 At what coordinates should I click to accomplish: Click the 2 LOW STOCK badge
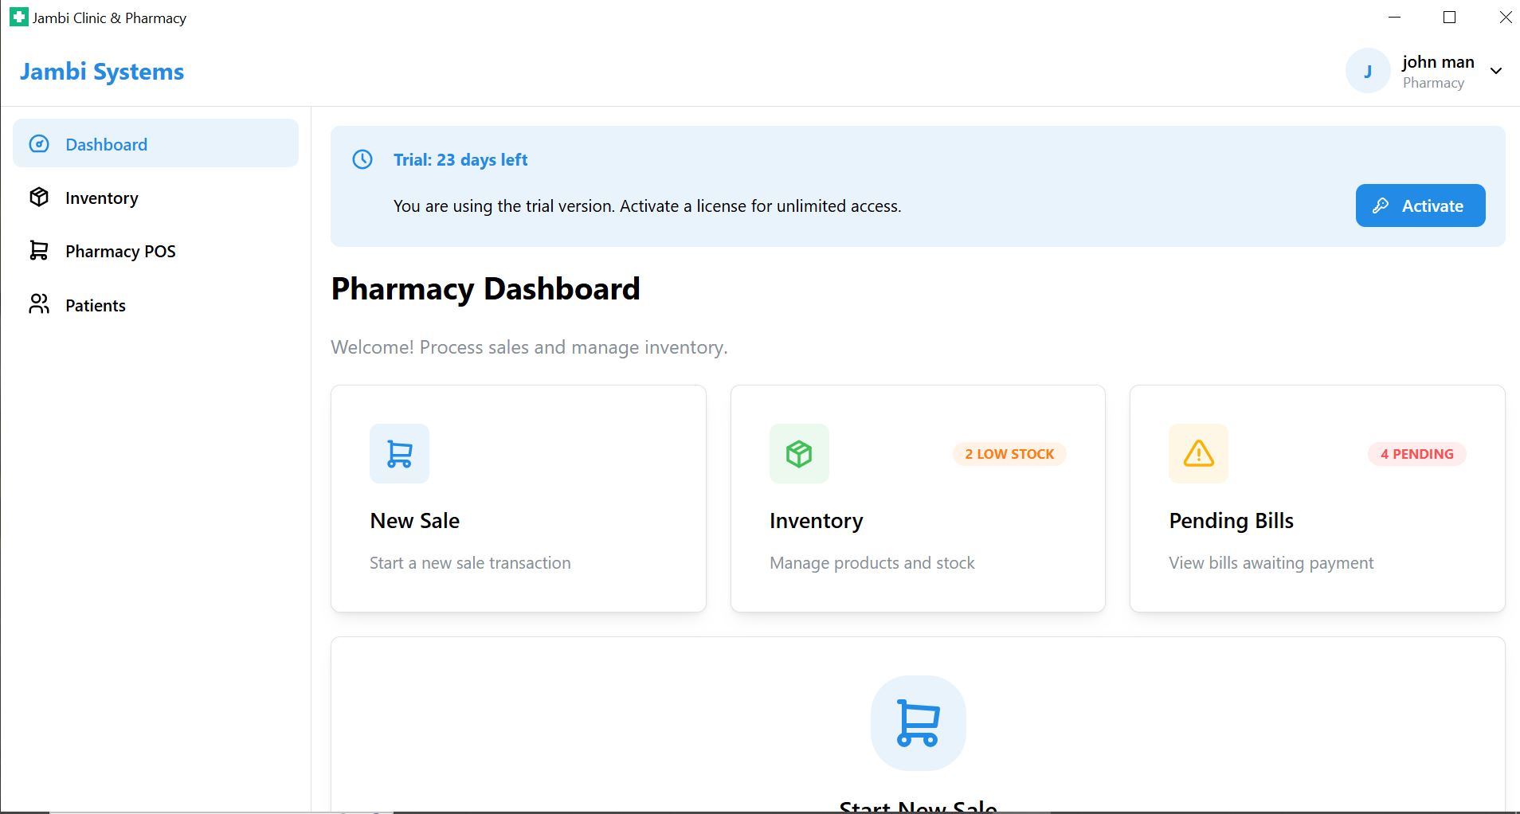pos(1009,454)
